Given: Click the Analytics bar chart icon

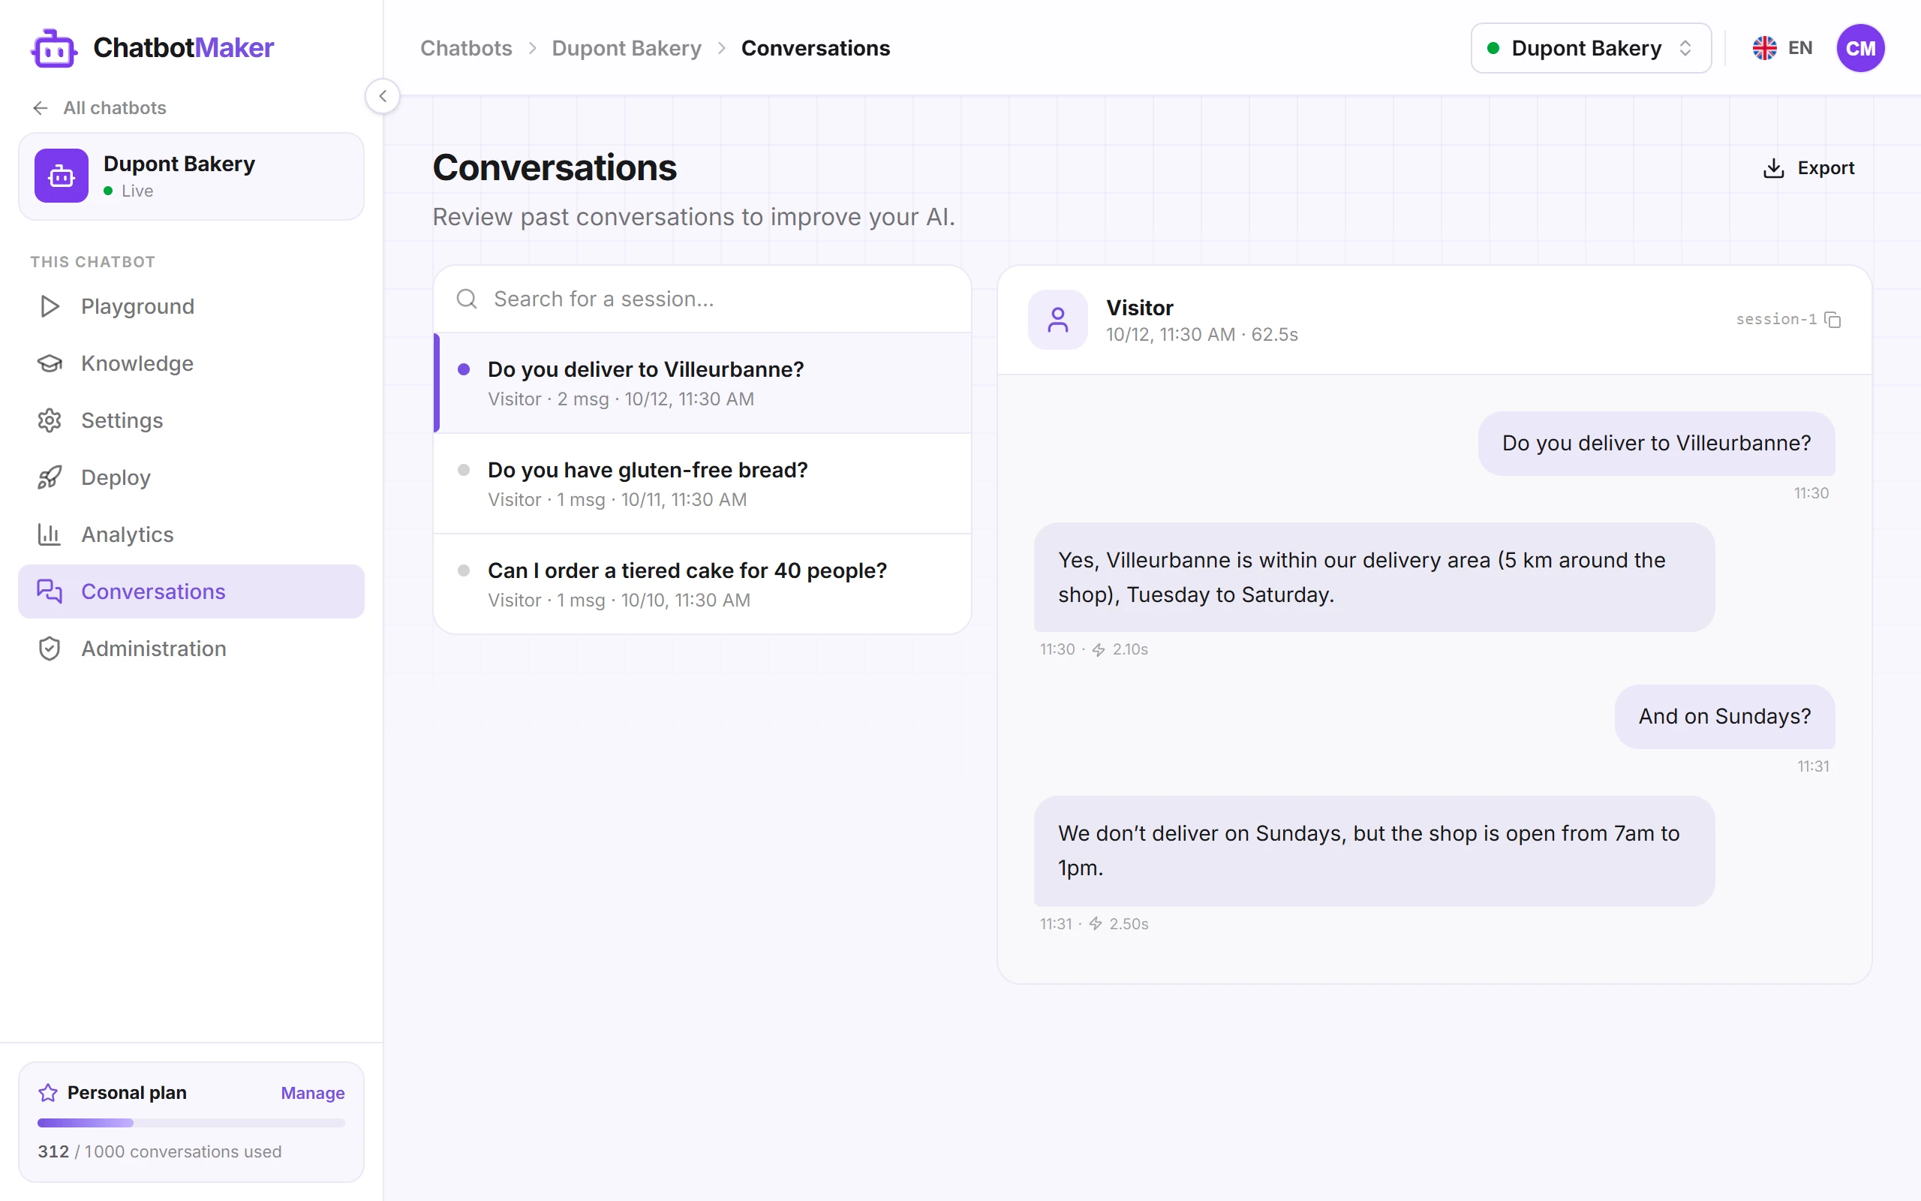Looking at the screenshot, I should [50, 534].
